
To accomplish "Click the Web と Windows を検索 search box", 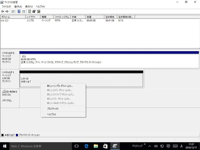I will (x=40, y=146).
